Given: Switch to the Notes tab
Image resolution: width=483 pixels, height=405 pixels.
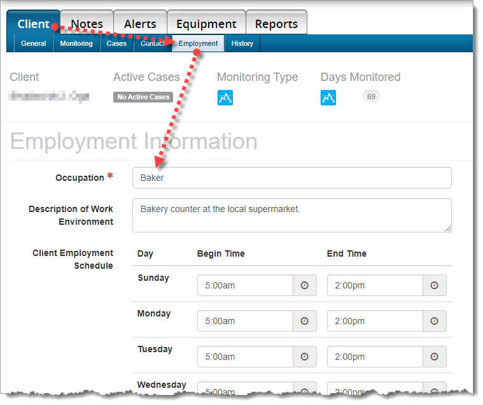Looking at the screenshot, I should click(x=87, y=24).
